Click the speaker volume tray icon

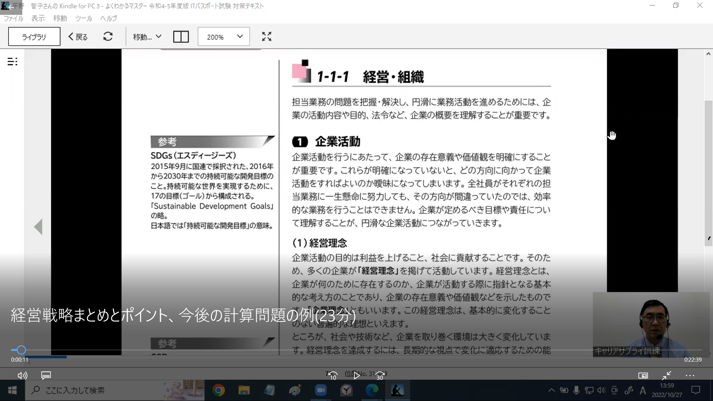(x=601, y=390)
